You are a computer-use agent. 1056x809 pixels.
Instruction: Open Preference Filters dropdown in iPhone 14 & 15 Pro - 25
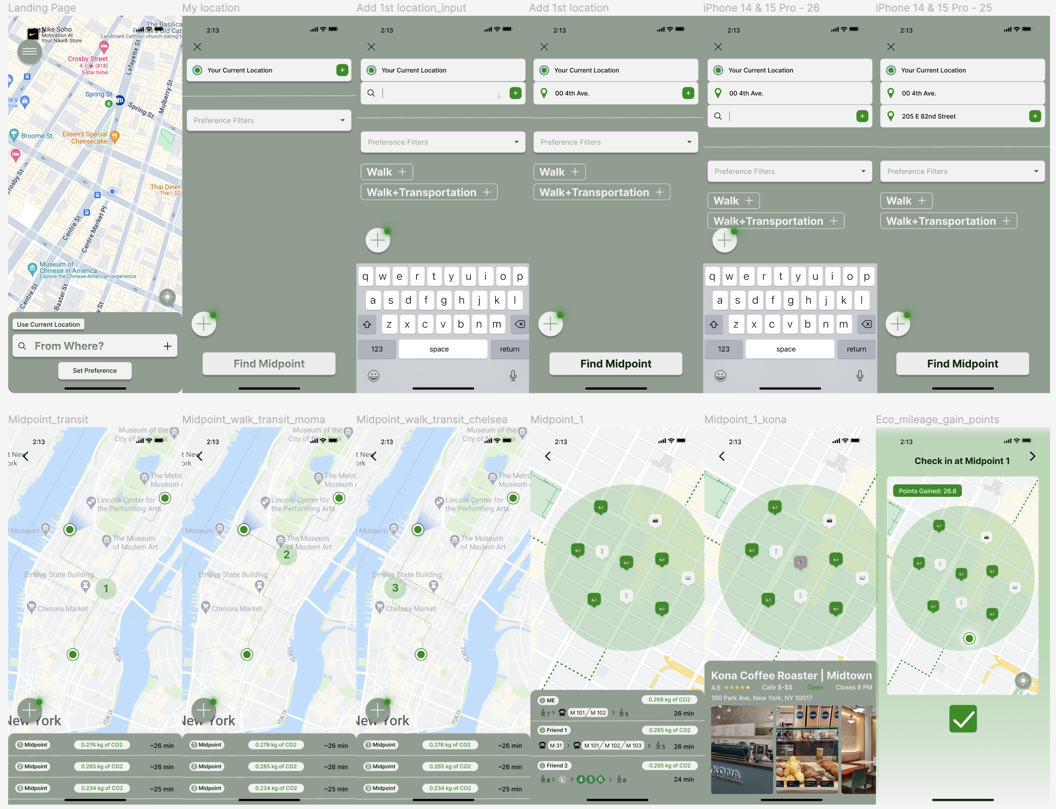tap(963, 172)
